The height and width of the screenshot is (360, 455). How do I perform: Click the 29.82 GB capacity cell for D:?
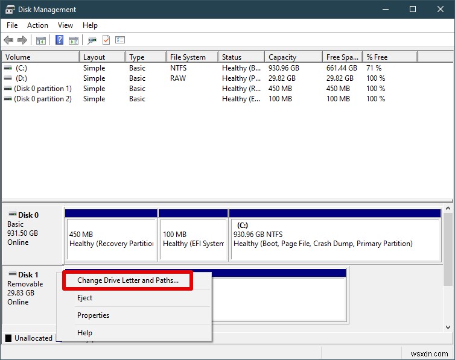[282, 78]
